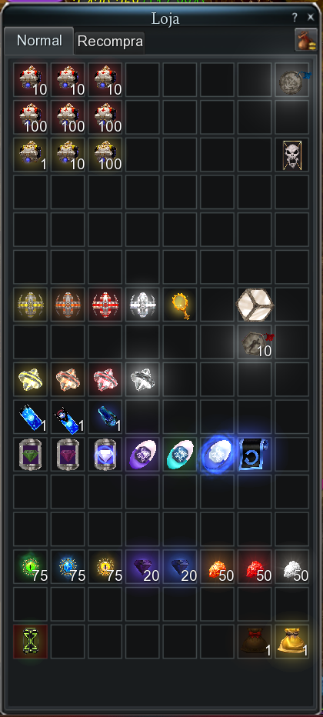The height and width of the screenshot is (717, 323).
Task: Pick the stone coin with blue ribbon
Action: pyautogui.click(x=292, y=80)
